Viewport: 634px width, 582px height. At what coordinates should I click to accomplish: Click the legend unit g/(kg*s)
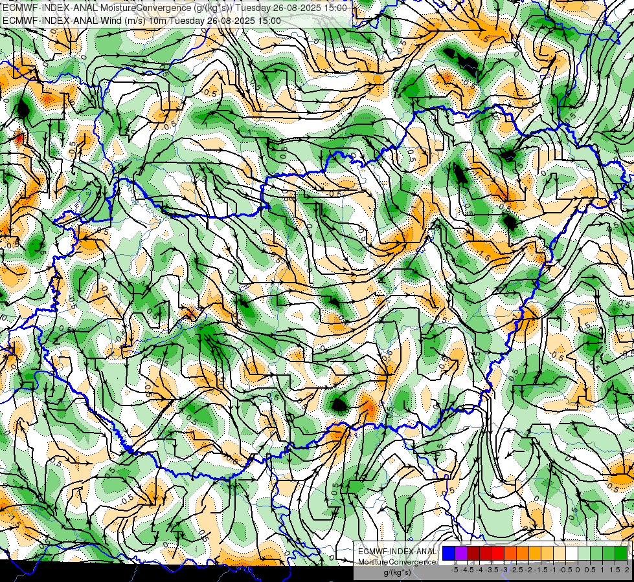[398, 573]
